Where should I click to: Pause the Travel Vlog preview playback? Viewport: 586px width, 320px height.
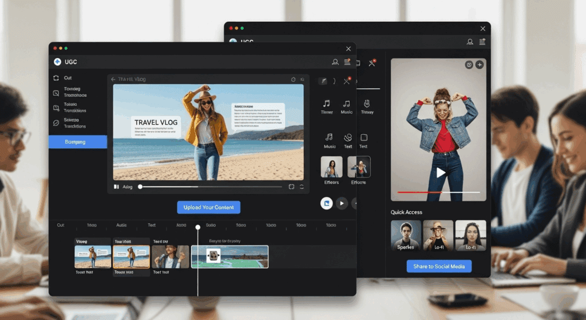pos(116,187)
